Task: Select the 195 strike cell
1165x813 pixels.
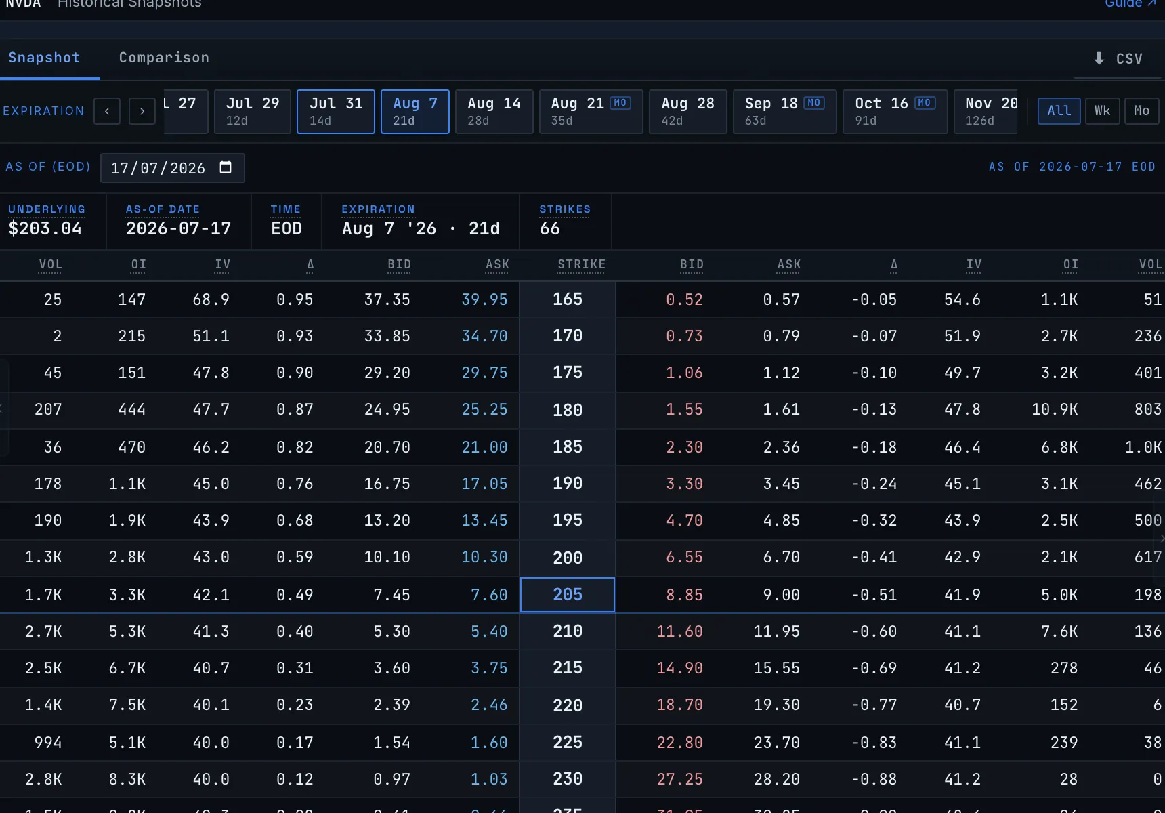Action: click(x=568, y=520)
